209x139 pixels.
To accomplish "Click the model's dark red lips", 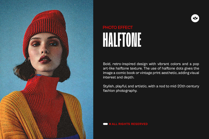I will point(45,59).
